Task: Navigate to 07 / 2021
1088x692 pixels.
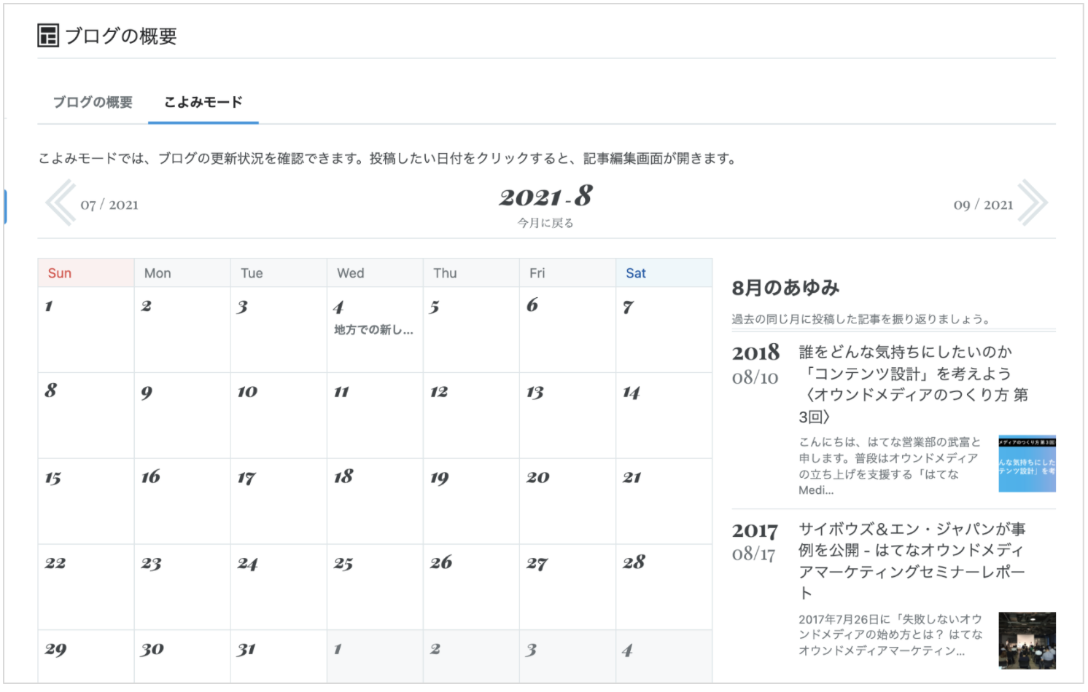Action: (x=111, y=205)
